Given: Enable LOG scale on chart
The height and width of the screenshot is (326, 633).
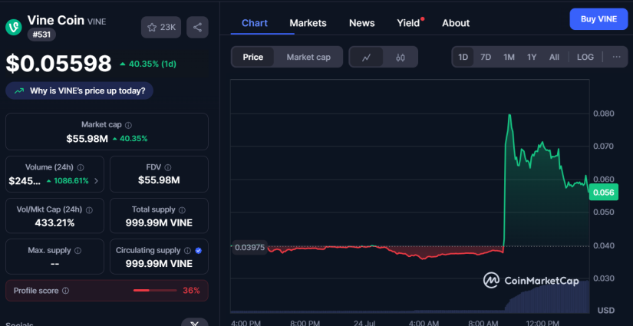Looking at the screenshot, I should 585,58.
